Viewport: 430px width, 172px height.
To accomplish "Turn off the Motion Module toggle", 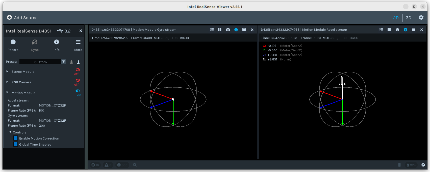I will pos(78,91).
